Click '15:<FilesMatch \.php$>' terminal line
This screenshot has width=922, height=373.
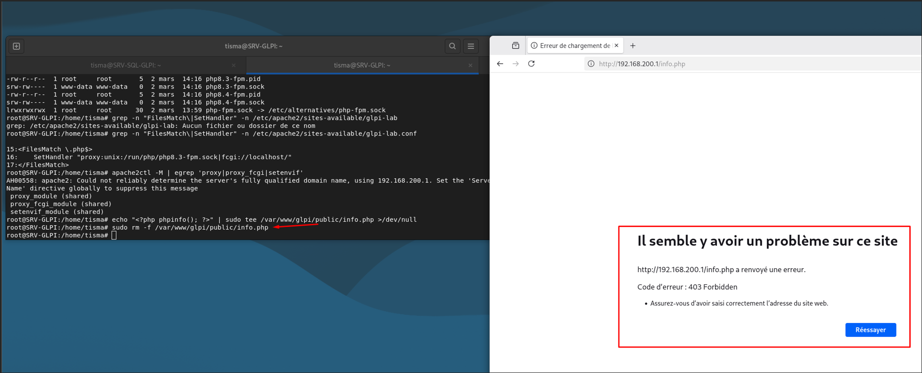point(49,149)
